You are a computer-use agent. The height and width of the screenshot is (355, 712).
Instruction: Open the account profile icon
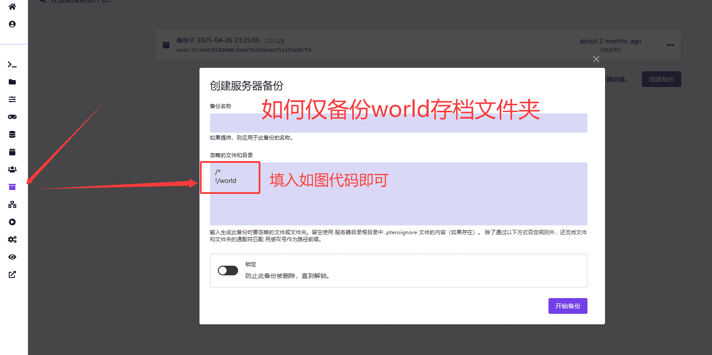pos(12,24)
